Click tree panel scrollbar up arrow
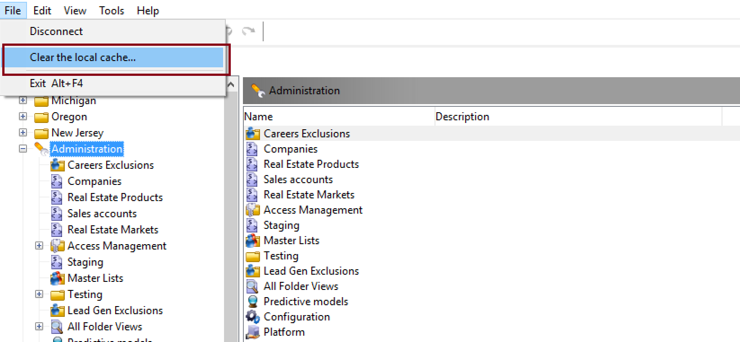The image size is (740, 342). click(231, 84)
